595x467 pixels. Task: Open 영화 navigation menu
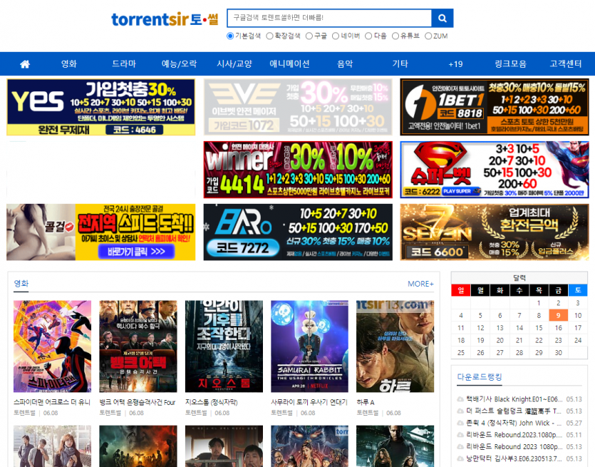tap(69, 63)
